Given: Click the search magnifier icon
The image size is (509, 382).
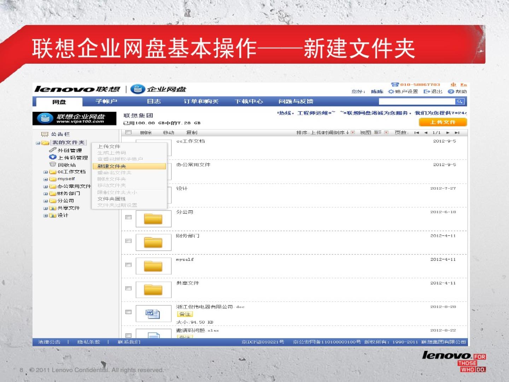Looking at the screenshot, I should pyautogui.click(x=459, y=102).
